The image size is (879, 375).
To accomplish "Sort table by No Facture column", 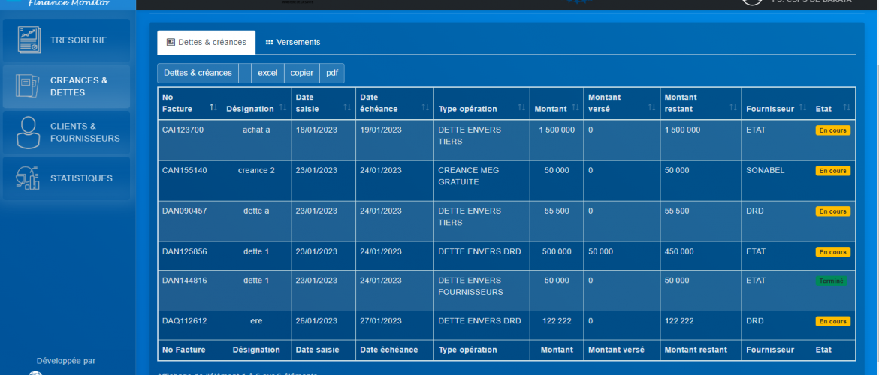I will (213, 109).
